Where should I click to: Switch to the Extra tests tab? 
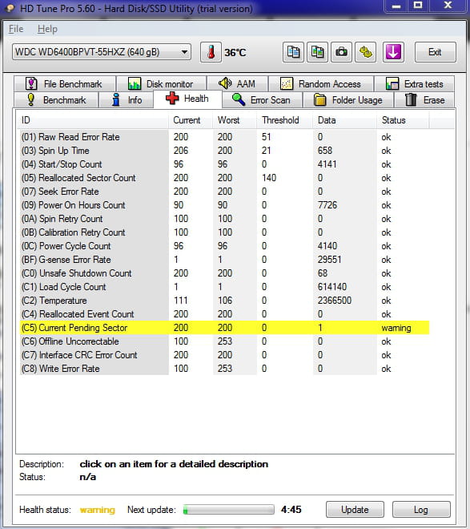point(415,83)
